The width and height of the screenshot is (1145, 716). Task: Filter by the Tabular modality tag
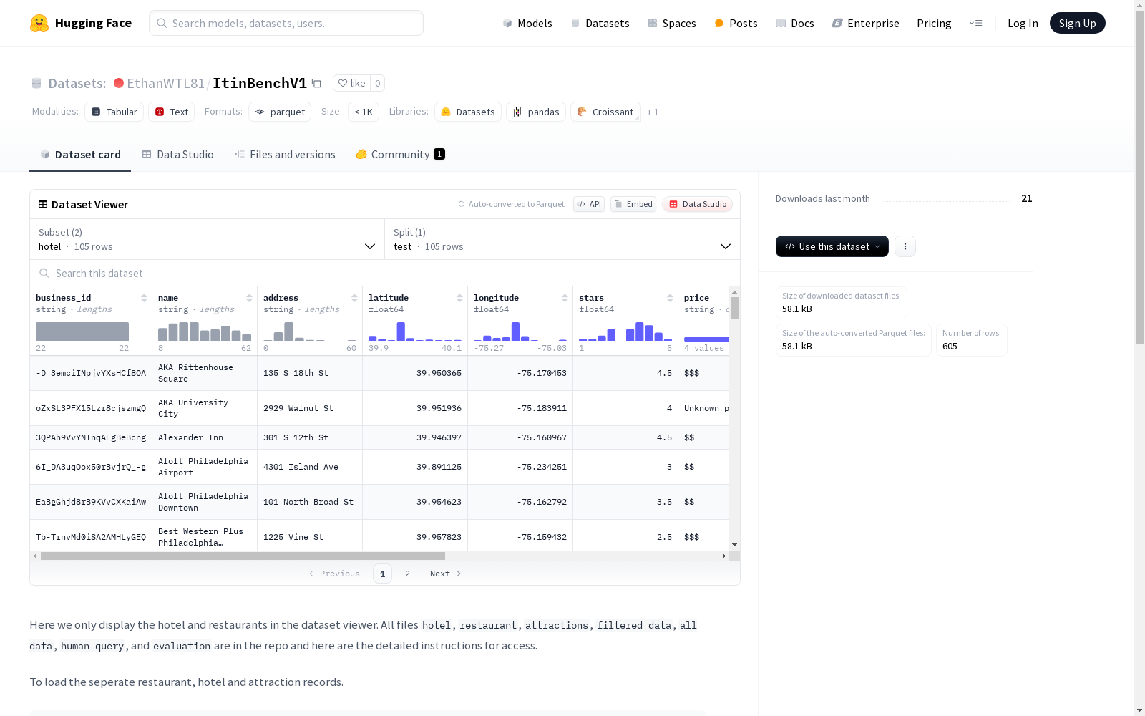click(114, 112)
